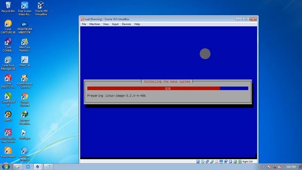Select the ExamBrowser shortcut icon
This screenshot has height=170, width=302.
[x=25, y=81]
